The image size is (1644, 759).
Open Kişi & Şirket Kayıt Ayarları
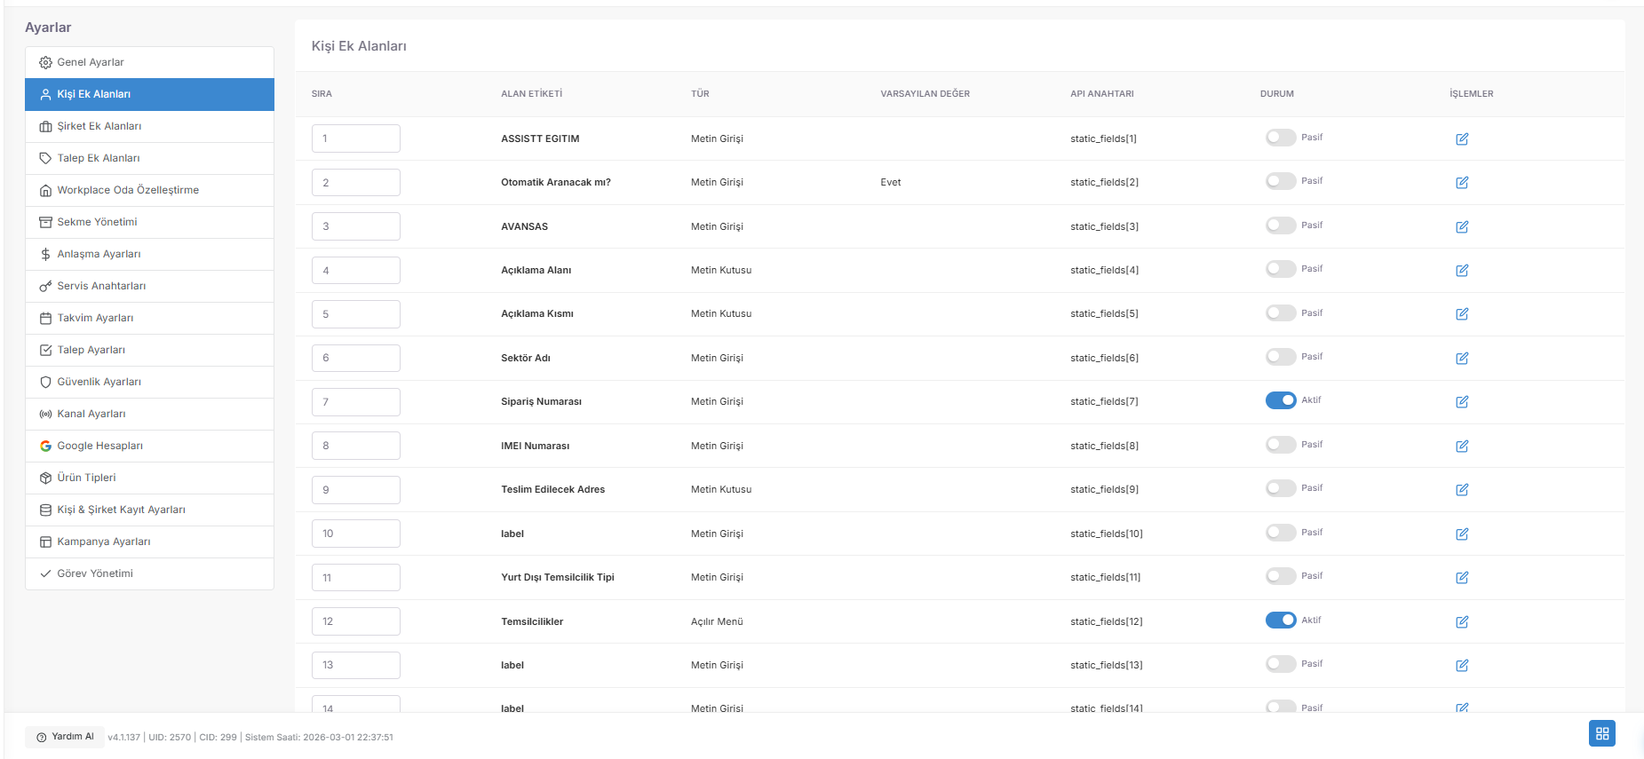point(149,510)
